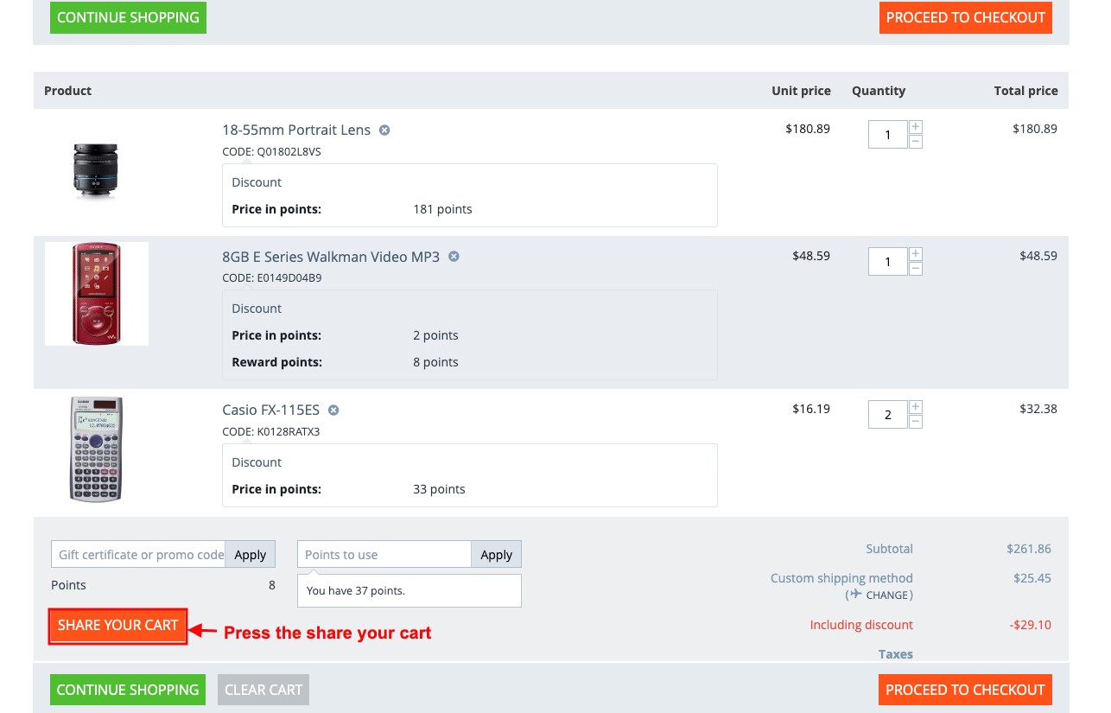Decrease quantity of 18-55mm Portrait Lens

point(916,142)
